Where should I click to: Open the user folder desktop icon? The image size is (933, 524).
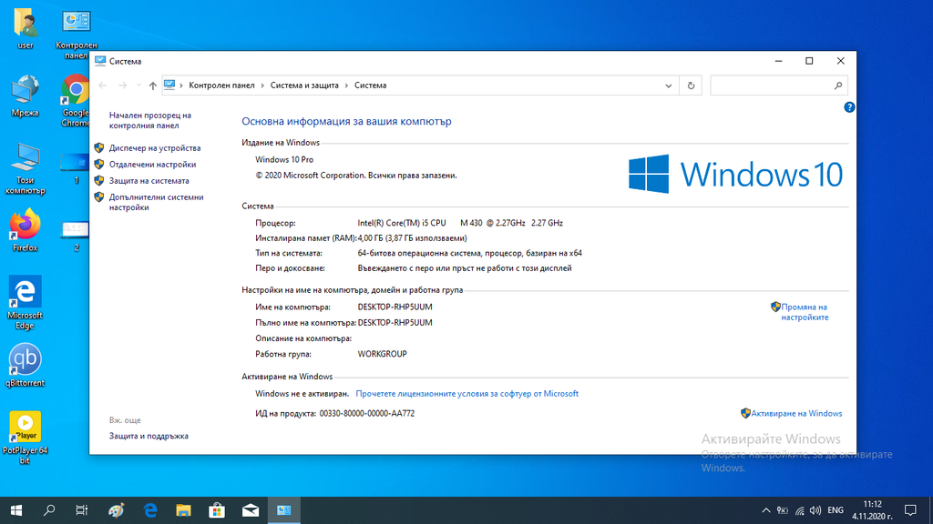tap(25, 28)
